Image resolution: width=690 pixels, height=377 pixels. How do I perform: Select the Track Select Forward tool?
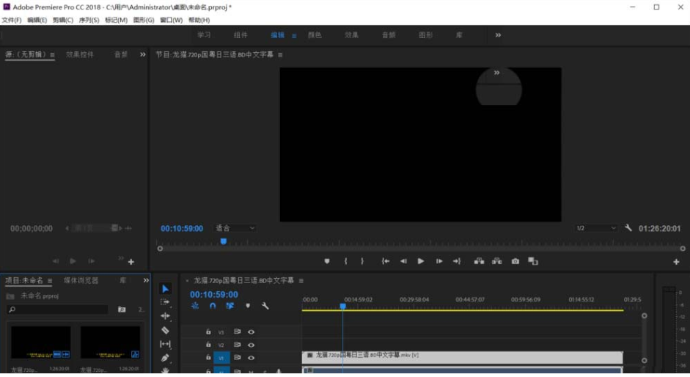point(165,302)
